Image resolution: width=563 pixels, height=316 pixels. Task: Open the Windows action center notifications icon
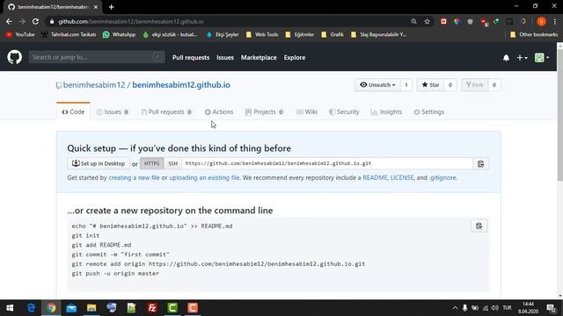click(x=551, y=308)
